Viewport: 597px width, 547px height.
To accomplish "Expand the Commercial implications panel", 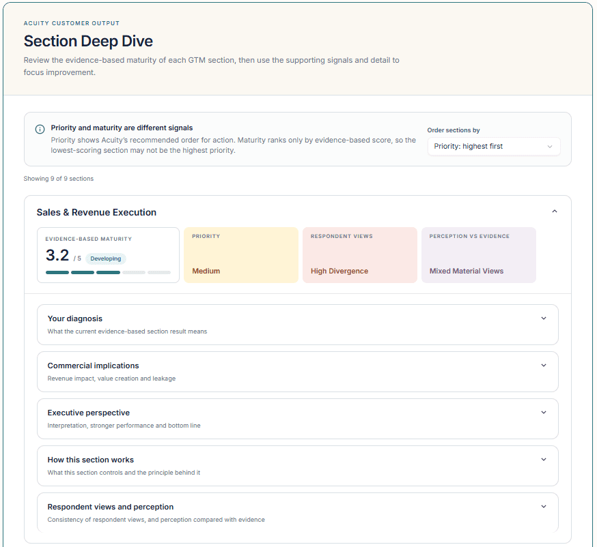I will [x=297, y=372].
